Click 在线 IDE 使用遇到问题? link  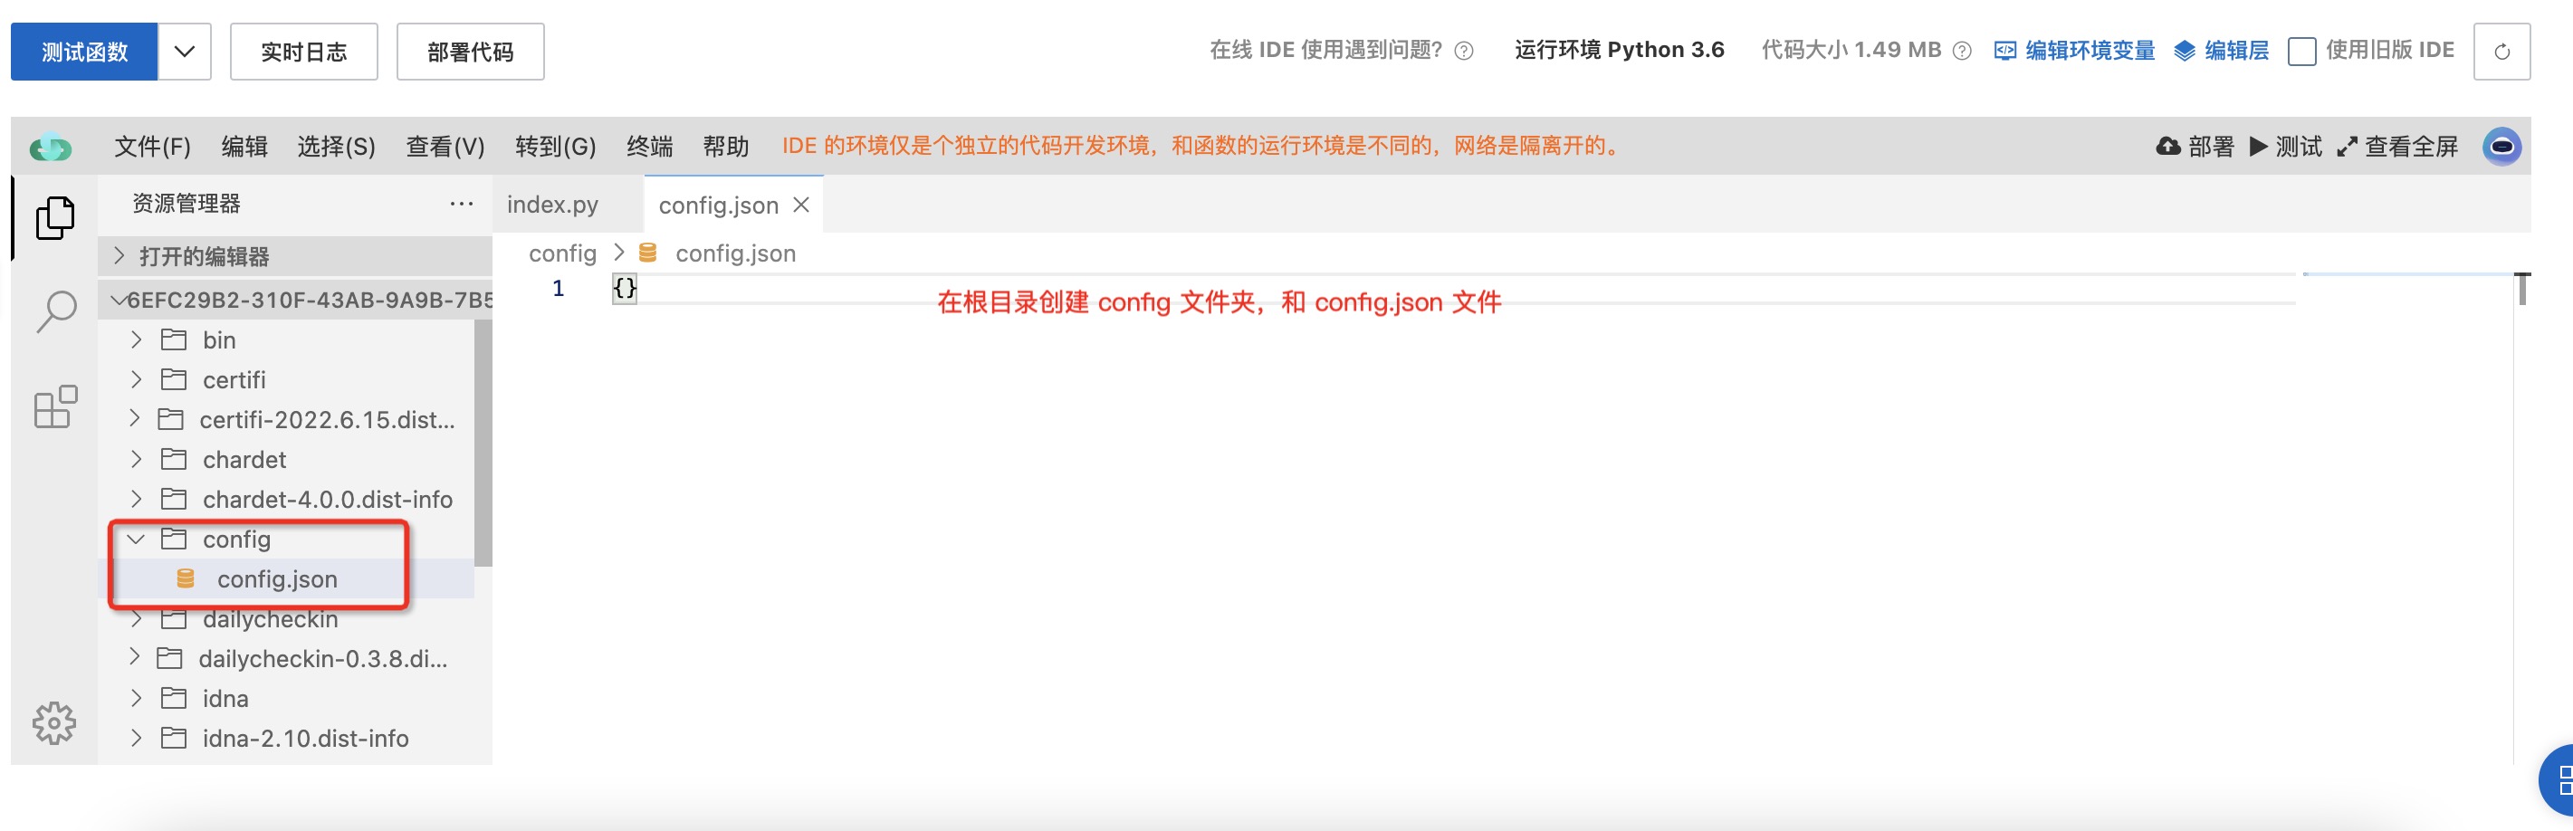pos(1326,50)
